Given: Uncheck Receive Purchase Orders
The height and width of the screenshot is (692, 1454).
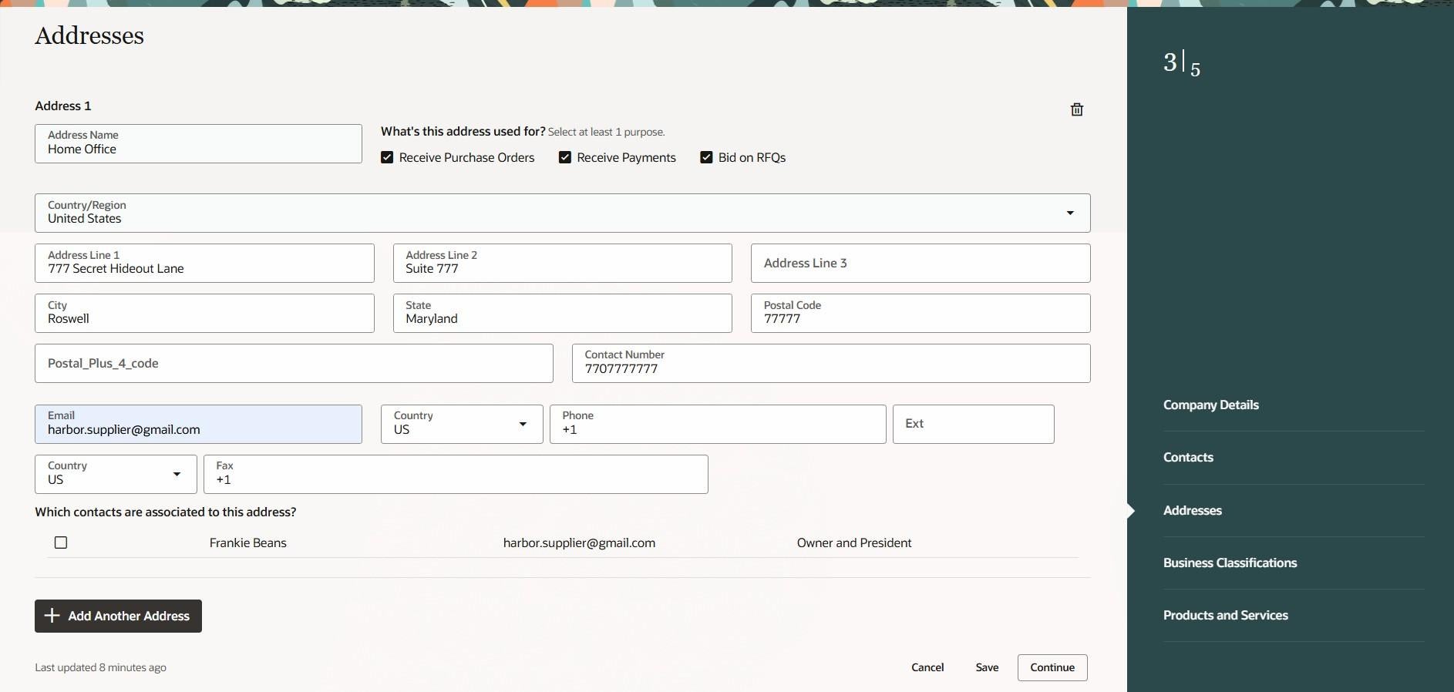Looking at the screenshot, I should pyautogui.click(x=387, y=157).
